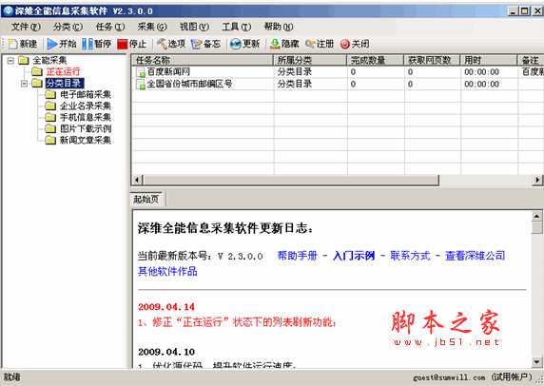The height and width of the screenshot is (386, 544).
Task: Open the 查看深维公司 link
Action: [475, 256]
